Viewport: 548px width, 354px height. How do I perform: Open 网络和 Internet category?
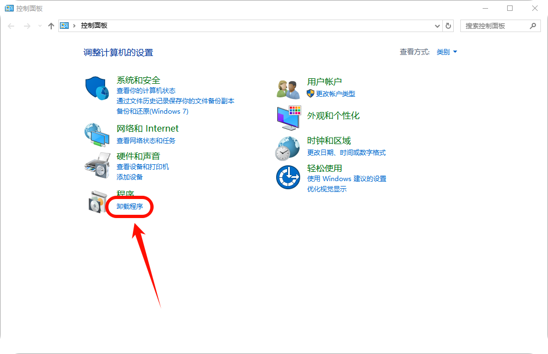coord(148,129)
